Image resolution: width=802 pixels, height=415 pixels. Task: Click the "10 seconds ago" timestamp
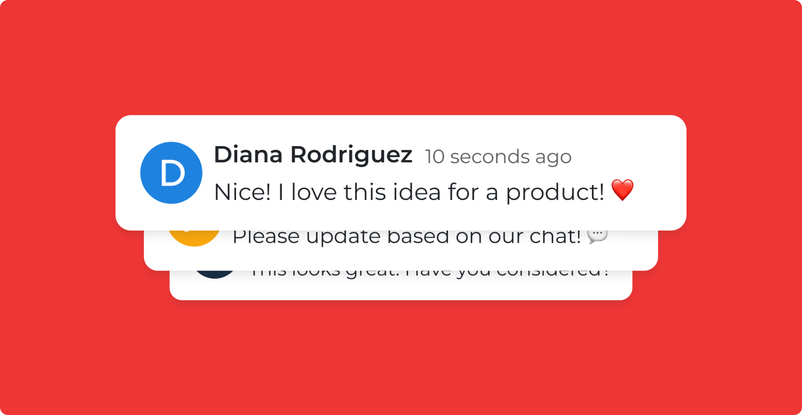coord(498,156)
